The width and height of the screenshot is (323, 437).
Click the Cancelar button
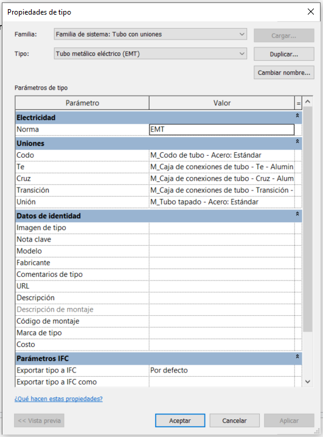pyautogui.click(x=234, y=421)
